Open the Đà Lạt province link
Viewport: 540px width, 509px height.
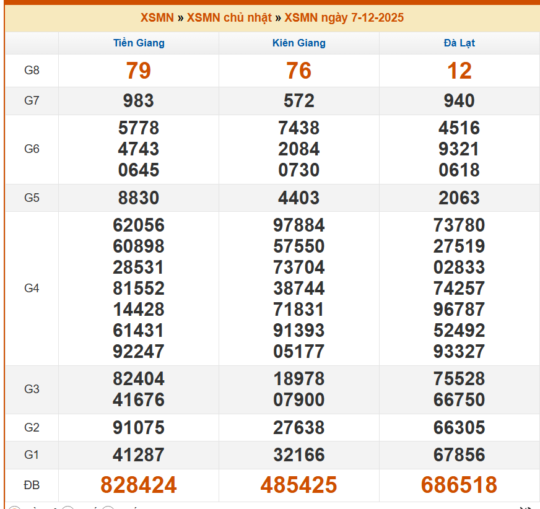pyautogui.click(x=459, y=43)
